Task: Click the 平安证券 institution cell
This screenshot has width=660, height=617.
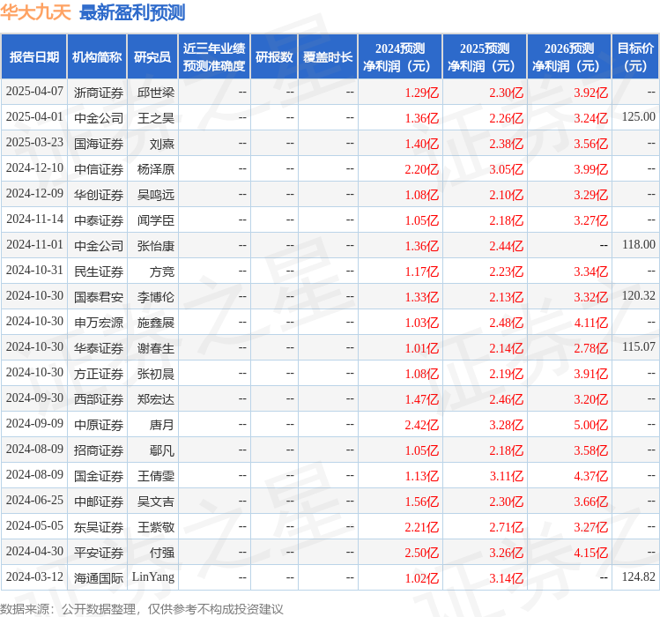Action: [99, 553]
